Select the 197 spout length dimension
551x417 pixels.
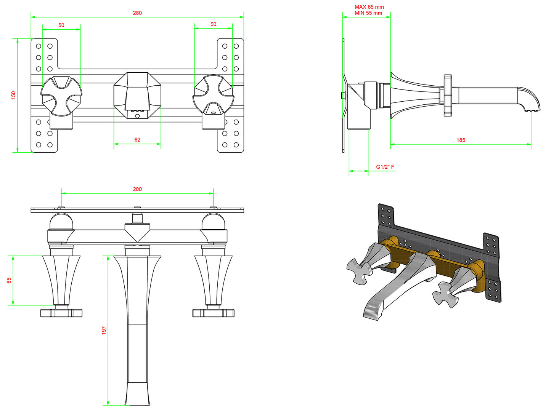pyautogui.click(x=104, y=330)
